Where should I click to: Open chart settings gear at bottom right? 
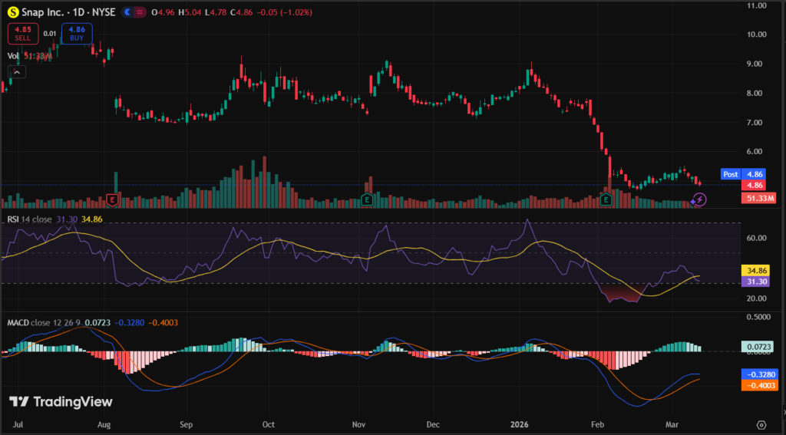[x=761, y=424]
